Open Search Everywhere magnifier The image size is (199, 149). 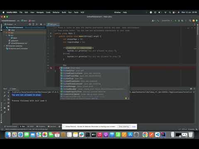click(190, 21)
